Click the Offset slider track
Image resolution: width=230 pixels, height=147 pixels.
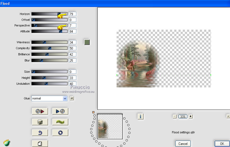[x=49, y=20]
